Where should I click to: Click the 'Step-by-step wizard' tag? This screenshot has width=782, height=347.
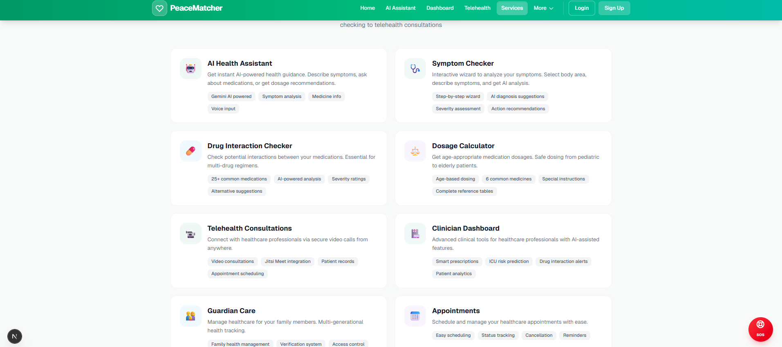(458, 97)
